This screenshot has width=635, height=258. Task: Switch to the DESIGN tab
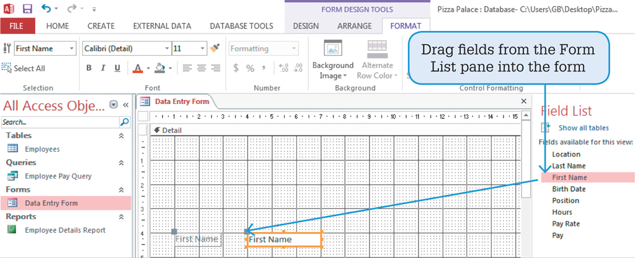click(x=306, y=26)
